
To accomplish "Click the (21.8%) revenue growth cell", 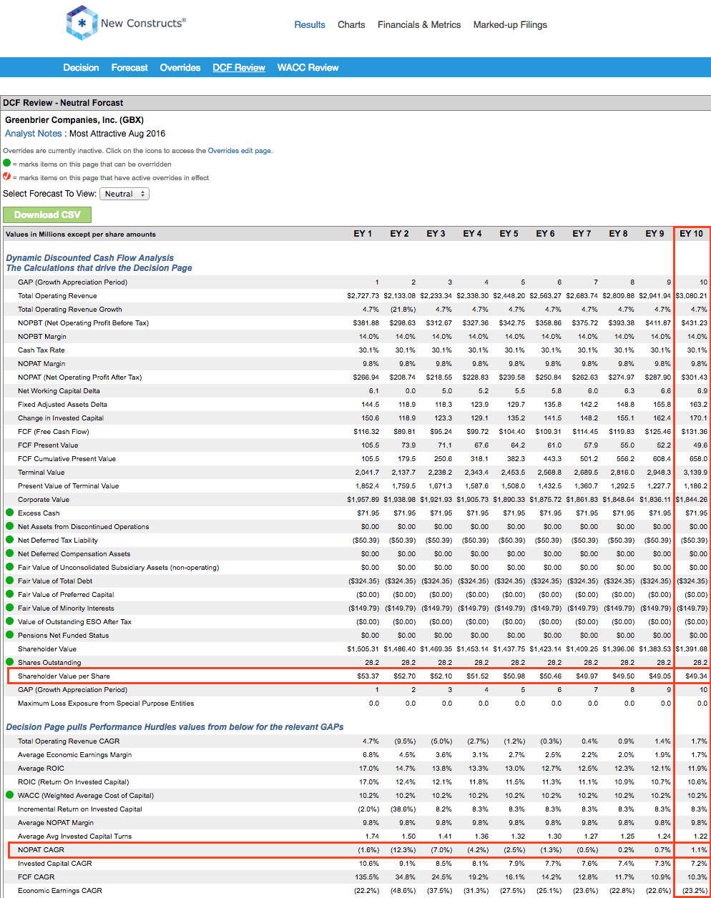I will [x=403, y=309].
